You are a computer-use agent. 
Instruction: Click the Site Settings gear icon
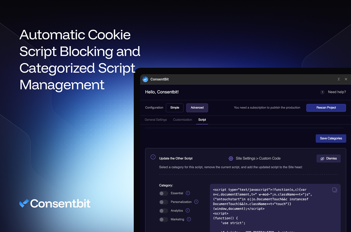pyautogui.click(x=231, y=159)
